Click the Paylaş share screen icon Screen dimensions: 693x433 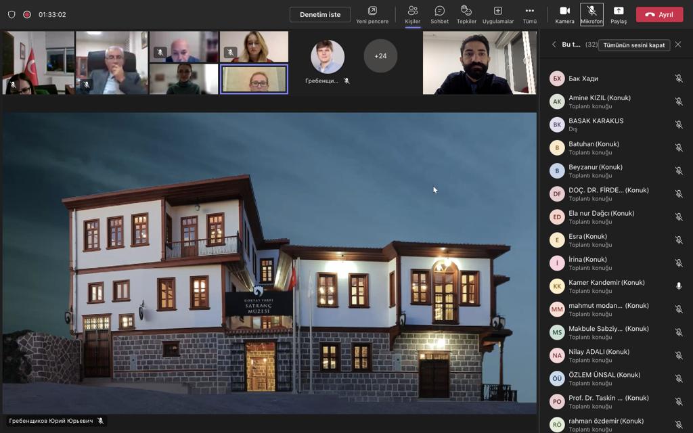click(x=618, y=14)
